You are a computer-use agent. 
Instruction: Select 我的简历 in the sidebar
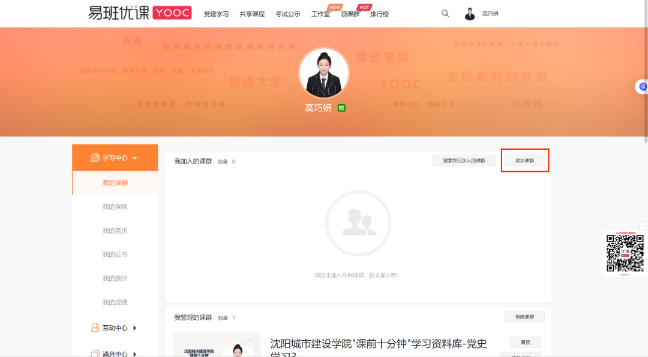coord(115,230)
